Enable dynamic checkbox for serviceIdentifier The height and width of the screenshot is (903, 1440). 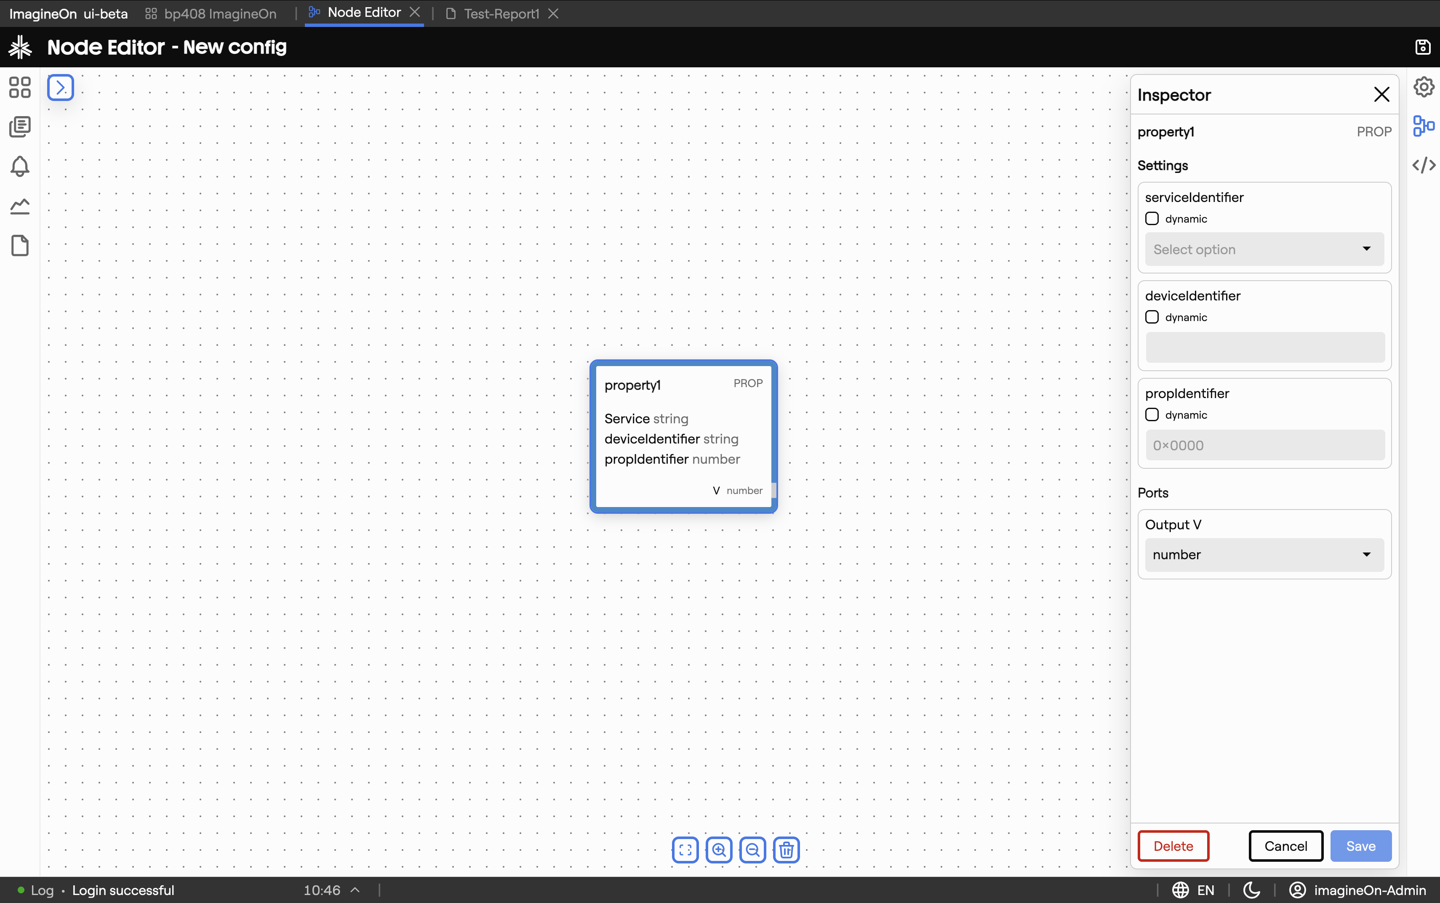[1152, 218]
